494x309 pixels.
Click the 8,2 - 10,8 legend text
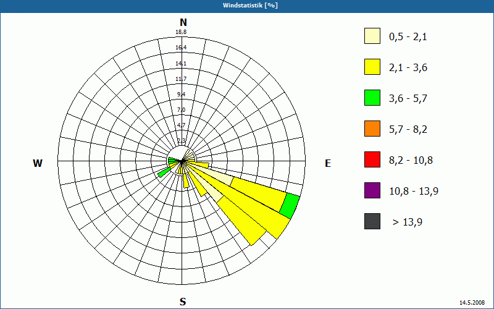click(411, 161)
